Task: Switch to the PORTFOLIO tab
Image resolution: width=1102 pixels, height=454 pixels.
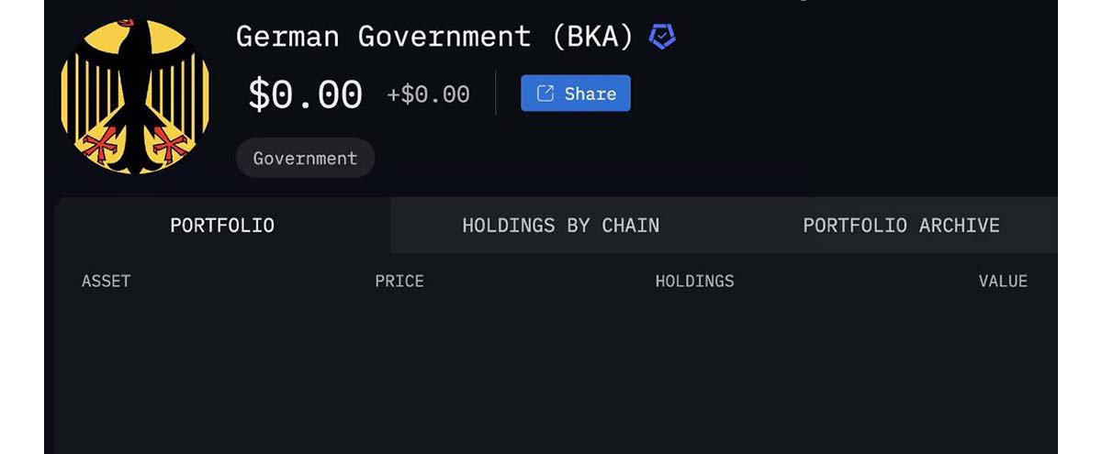Action: (222, 225)
